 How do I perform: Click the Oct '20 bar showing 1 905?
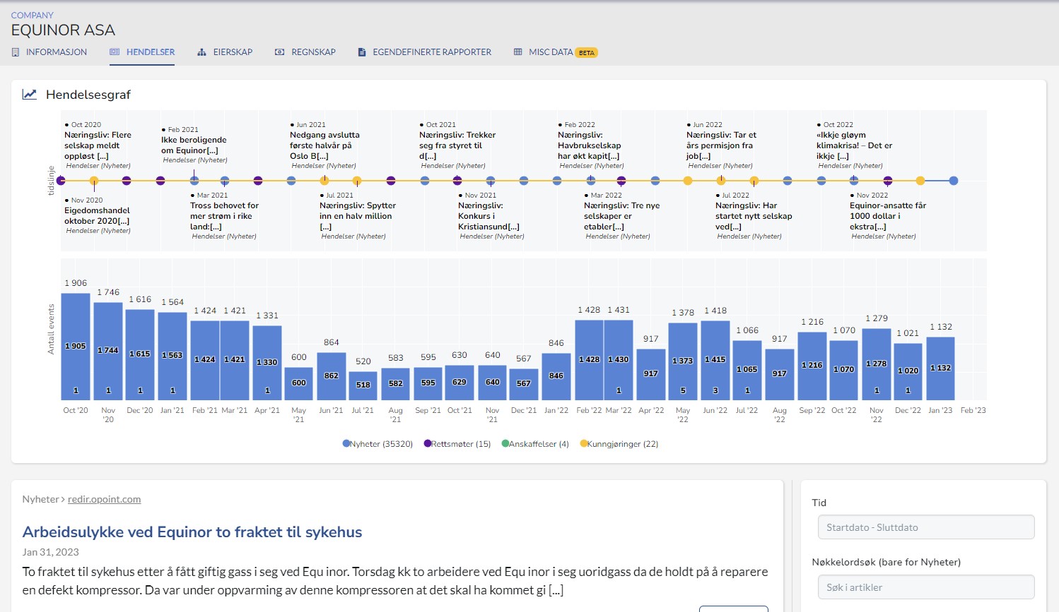click(x=76, y=347)
